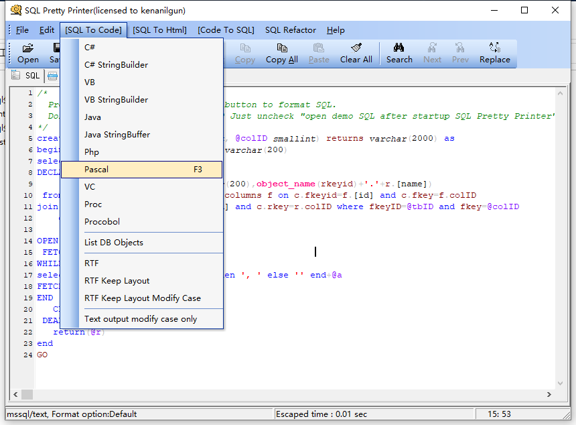Click the '15: 53' cursor position indicator
The width and height of the screenshot is (576, 425).
[x=499, y=414]
